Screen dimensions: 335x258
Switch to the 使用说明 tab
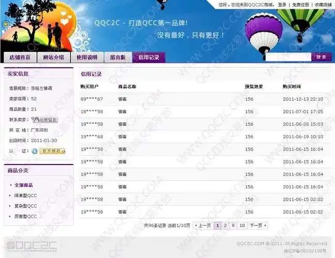(x=87, y=57)
